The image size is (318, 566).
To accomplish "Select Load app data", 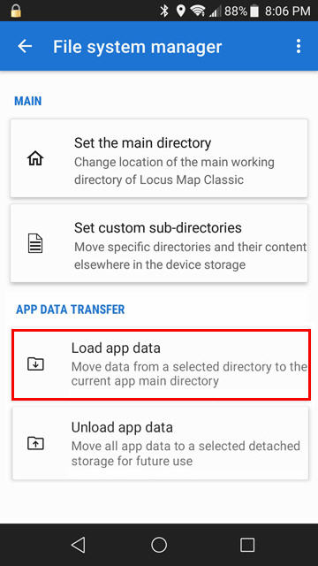I will click(161, 364).
